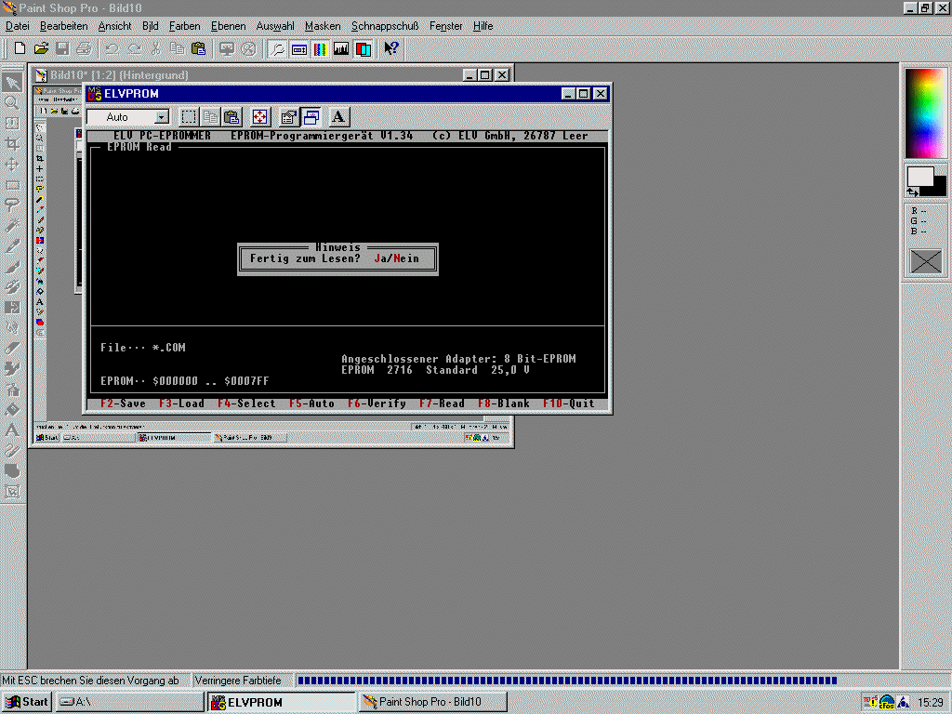Select the Freehand lasso tool

click(x=12, y=205)
